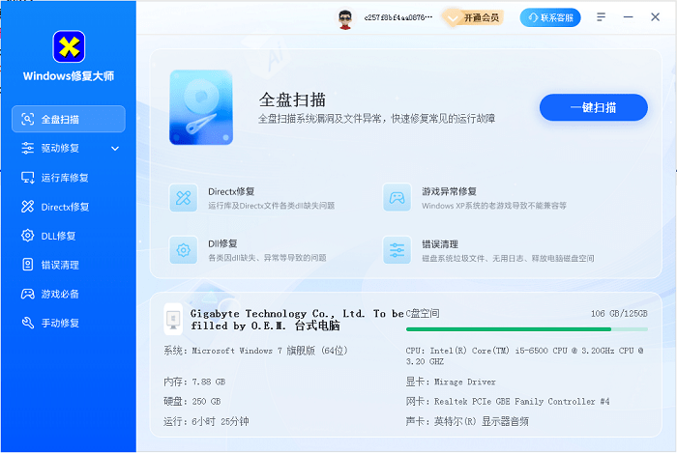
Task: Click the desktop computer icon in system info
Action: (173, 319)
